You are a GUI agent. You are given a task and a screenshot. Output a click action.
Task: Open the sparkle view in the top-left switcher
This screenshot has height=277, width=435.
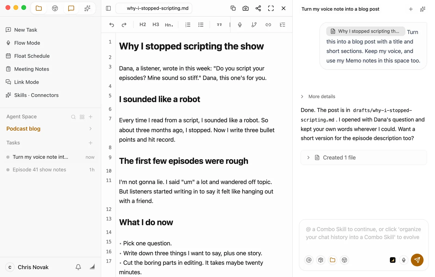pyautogui.click(x=87, y=8)
